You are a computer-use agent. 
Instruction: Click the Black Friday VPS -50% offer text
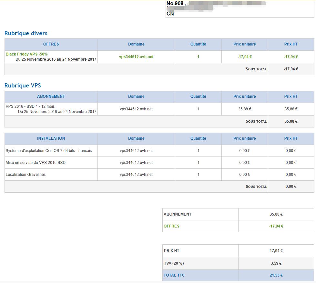coord(26,54)
